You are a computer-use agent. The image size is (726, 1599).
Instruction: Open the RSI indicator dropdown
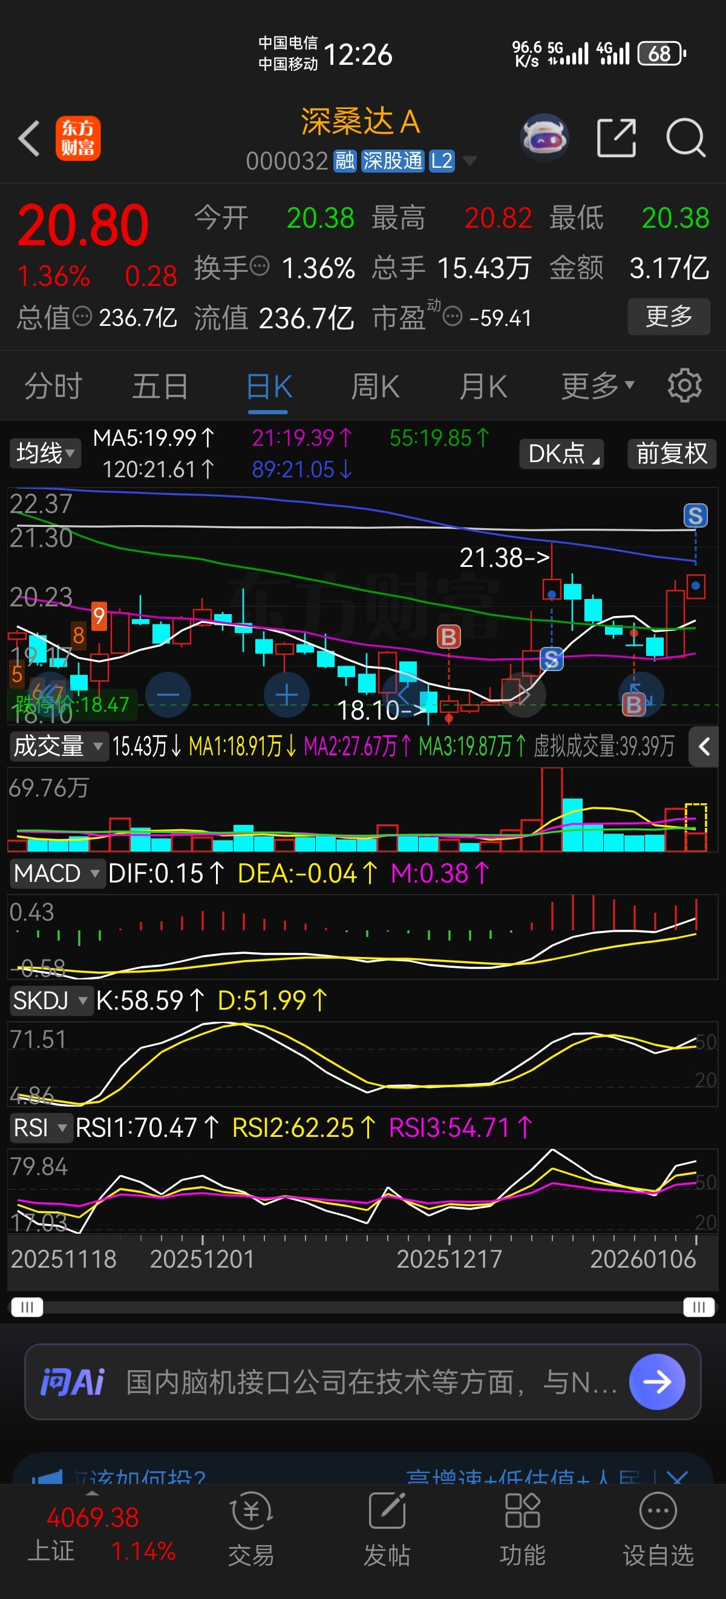[x=41, y=1128]
